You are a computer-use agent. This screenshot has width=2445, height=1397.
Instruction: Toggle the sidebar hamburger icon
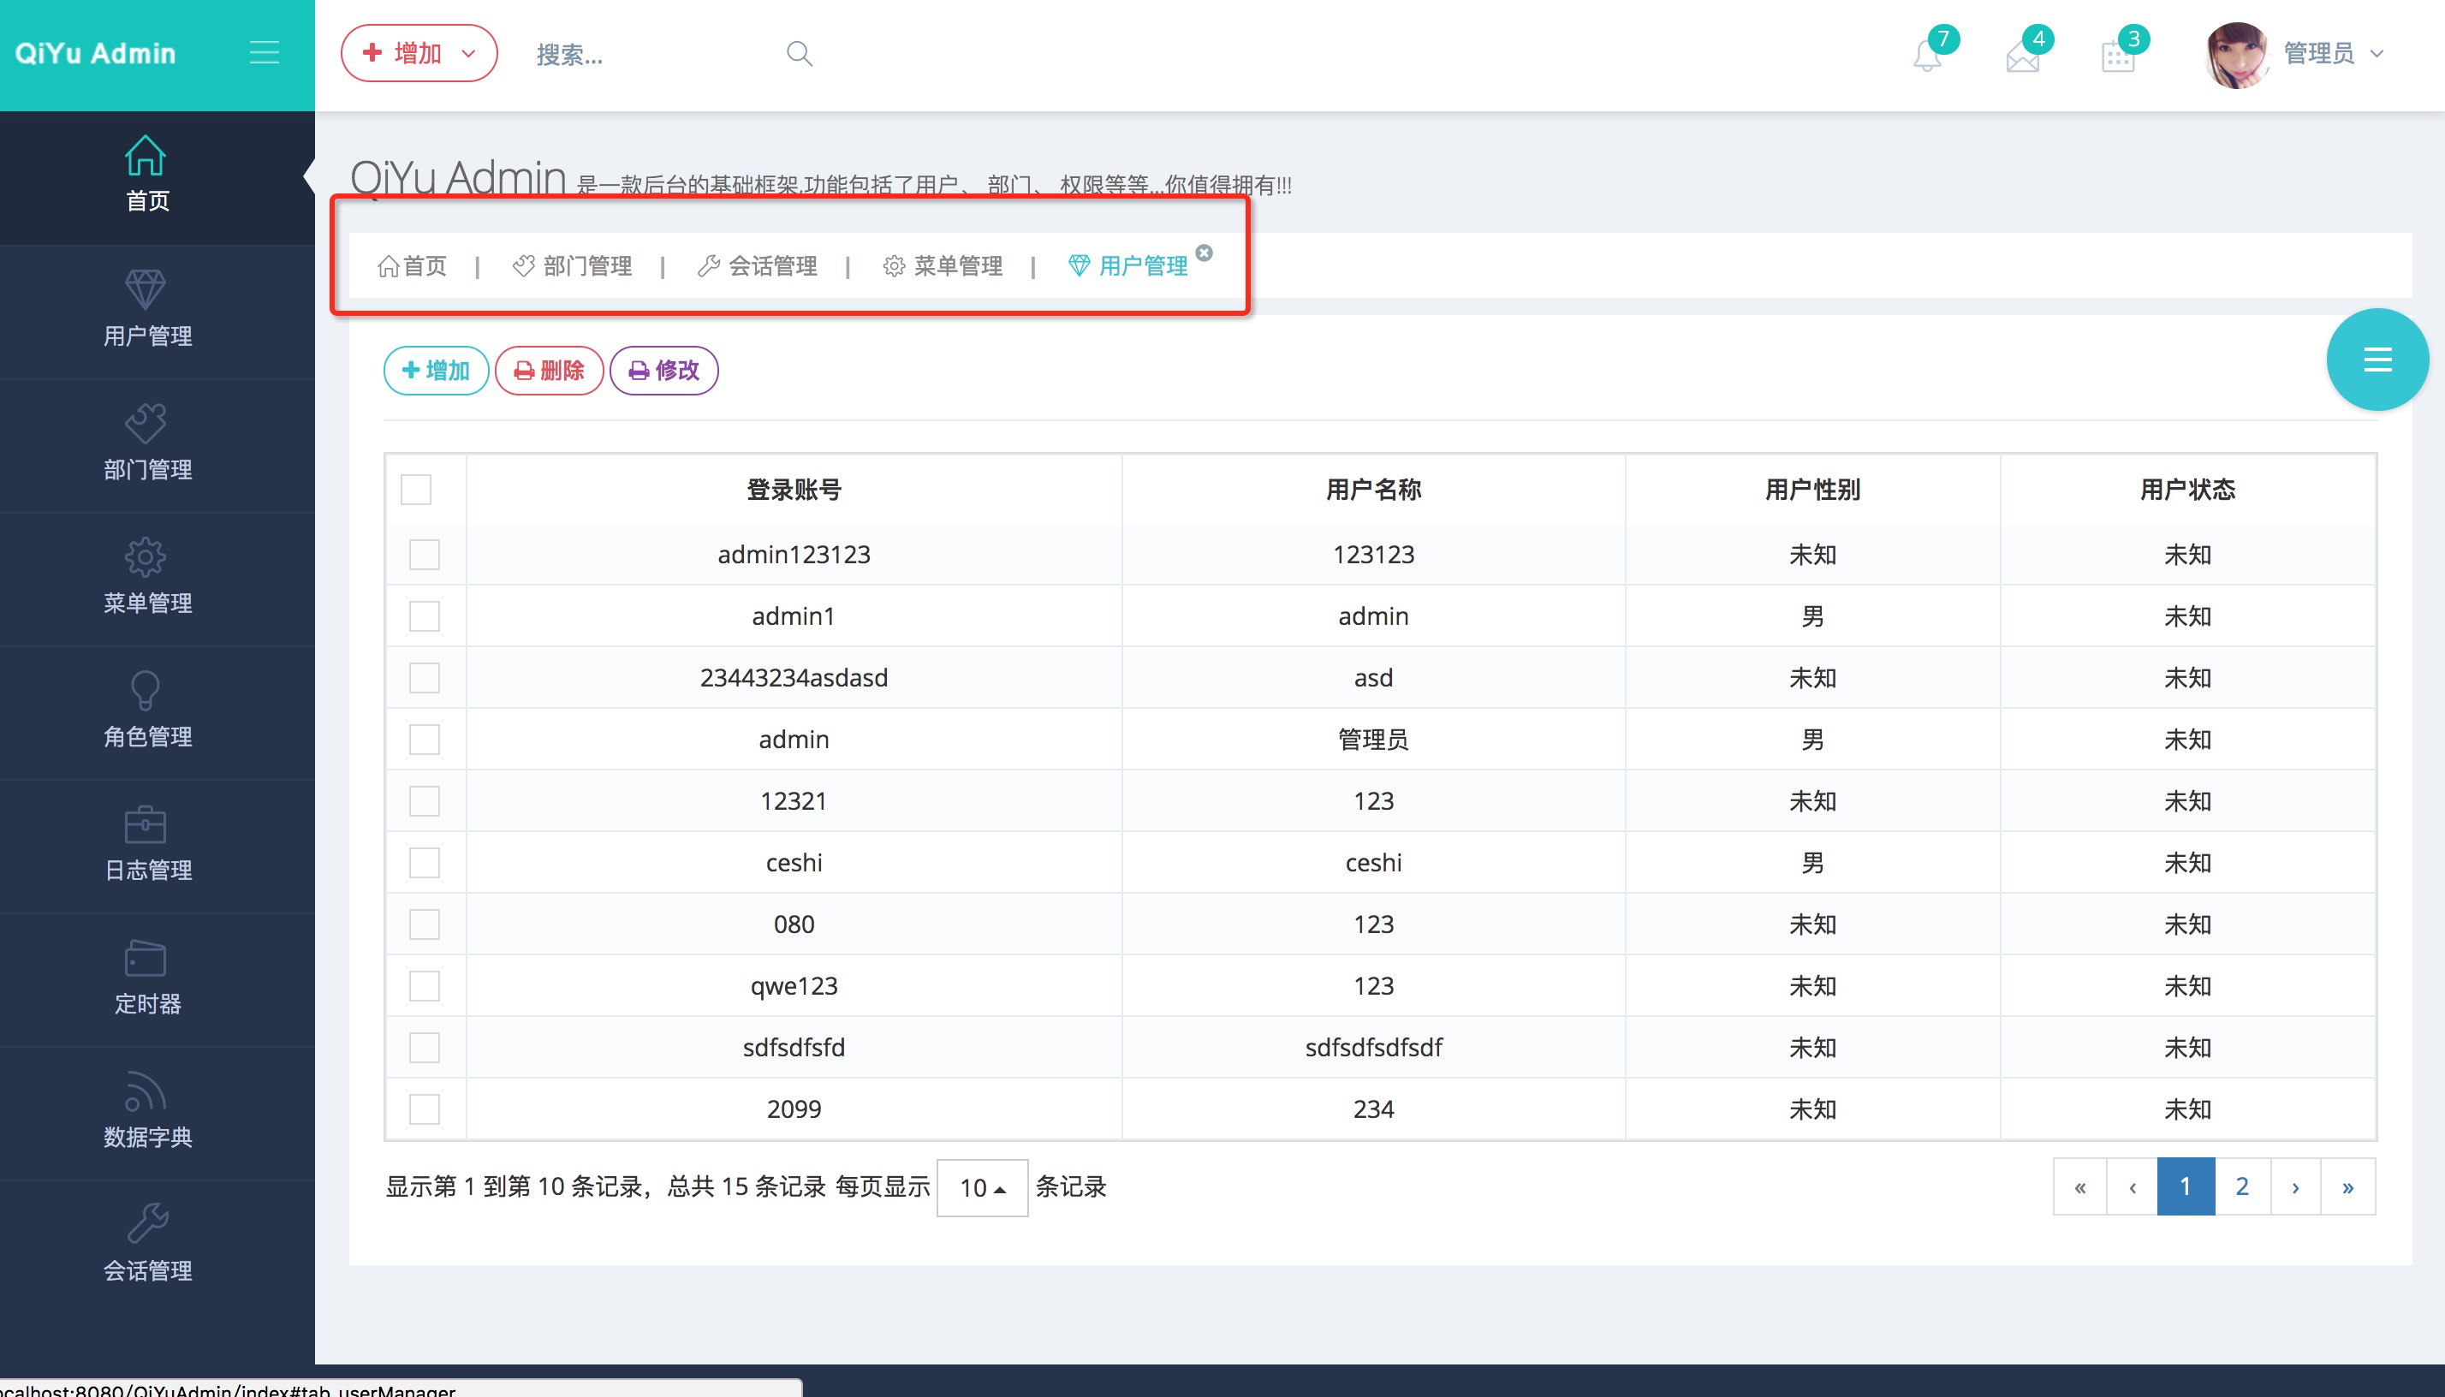[x=264, y=52]
